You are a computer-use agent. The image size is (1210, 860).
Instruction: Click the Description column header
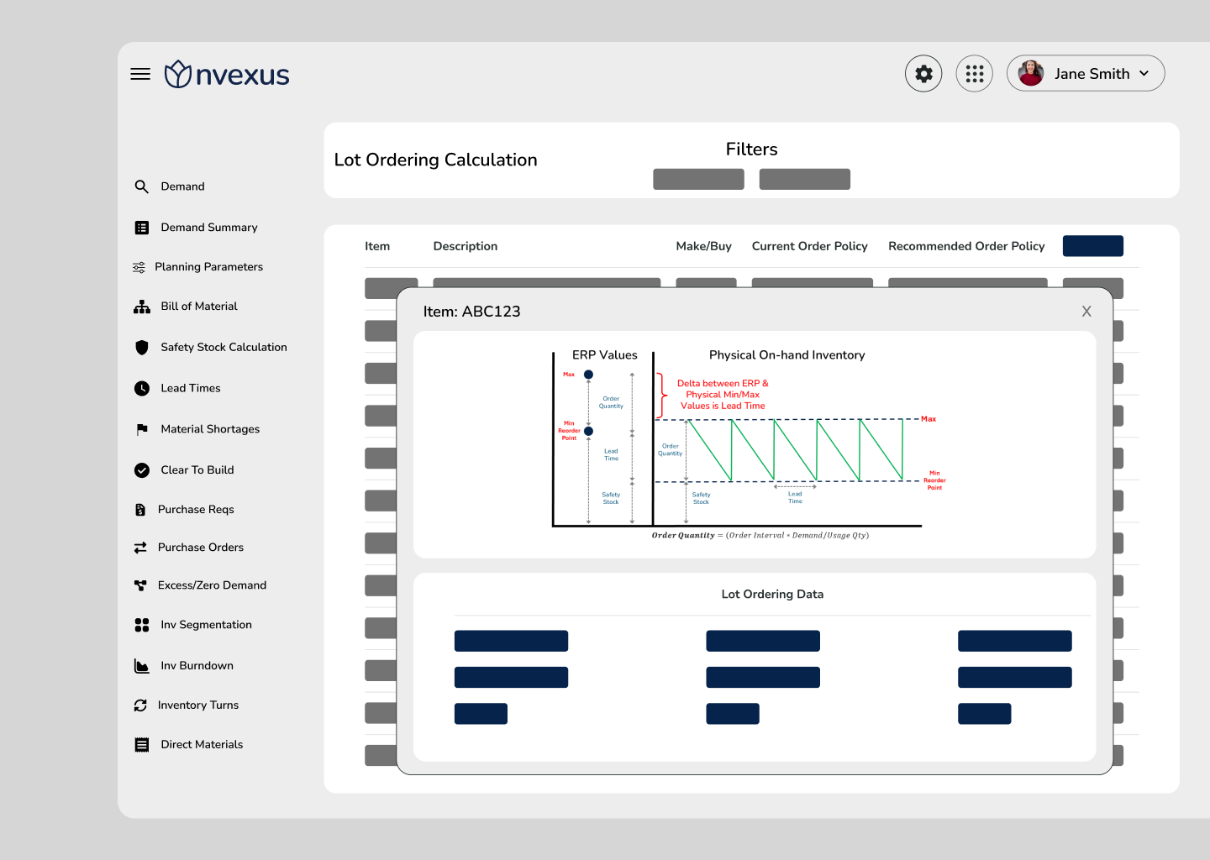tap(466, 246)
